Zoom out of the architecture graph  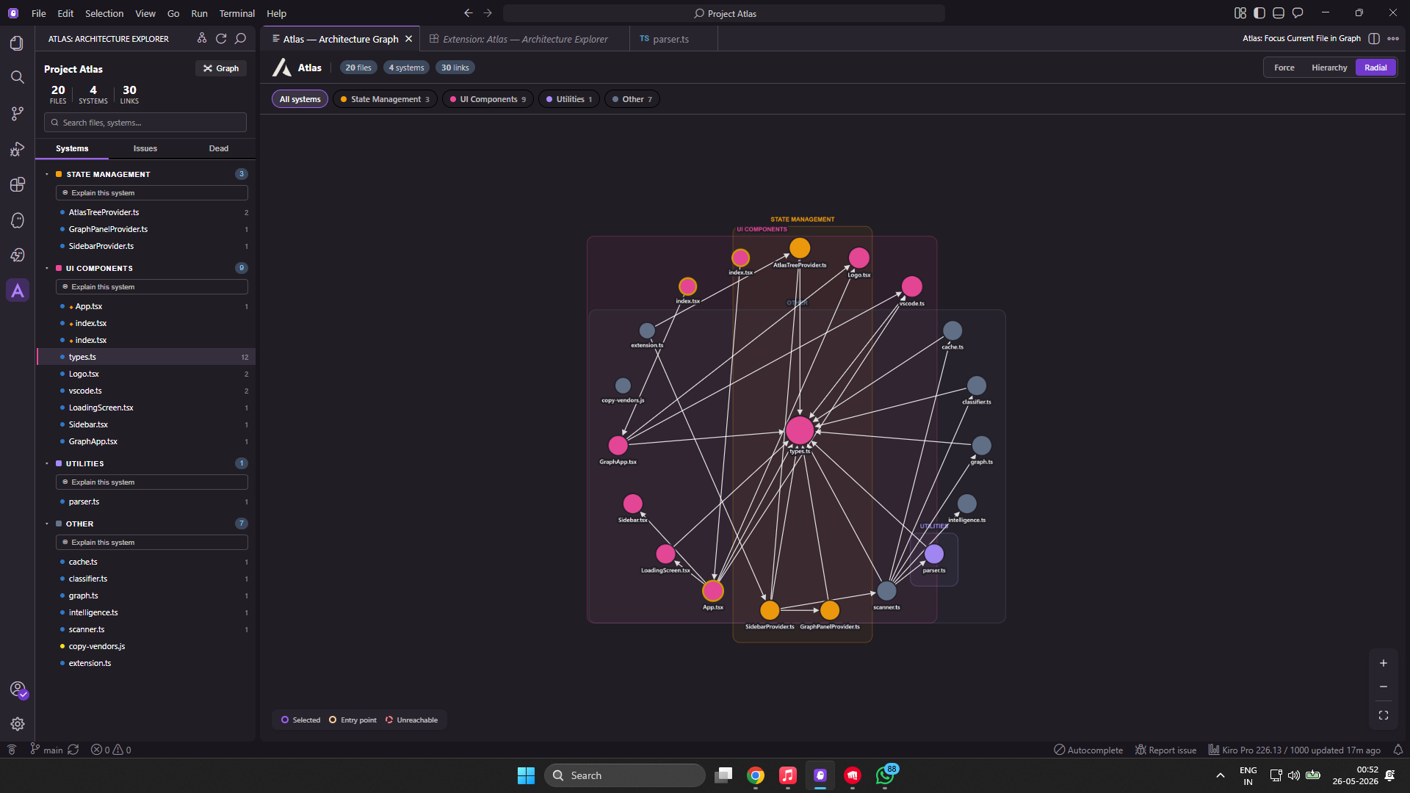point(1384,687)
